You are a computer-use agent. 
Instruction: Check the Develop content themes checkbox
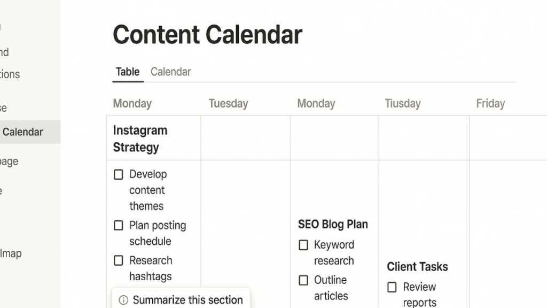tap(119, 174)
